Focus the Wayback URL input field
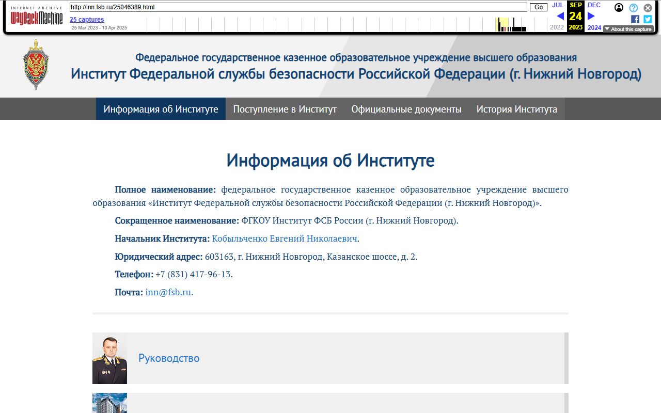Screen dimensions: 661x413 pos(298,7)
